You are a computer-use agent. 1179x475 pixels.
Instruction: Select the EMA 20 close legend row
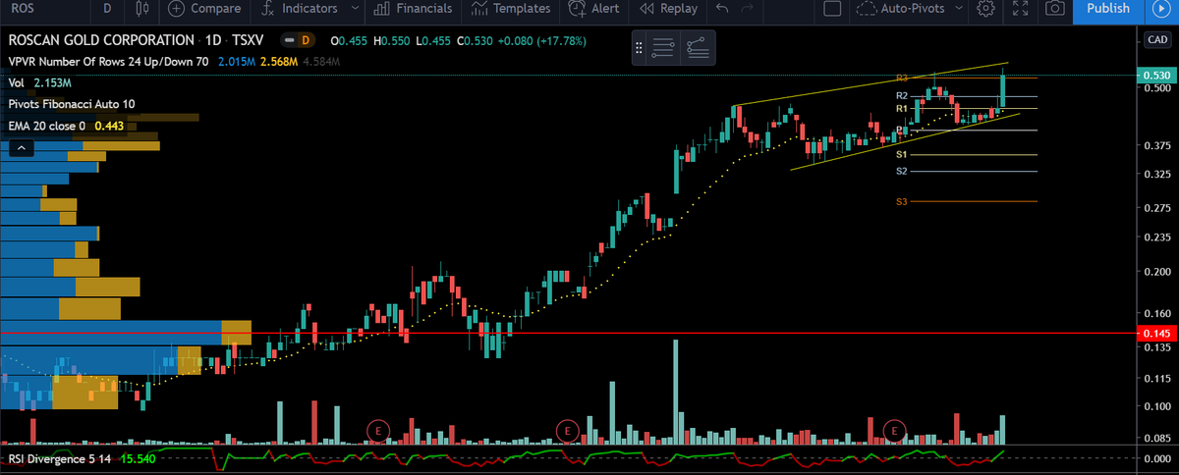[x=66, y=126]
